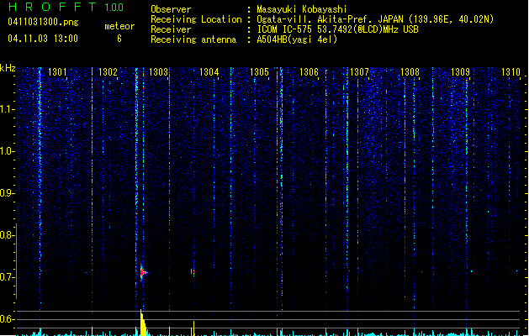Click the kHz axis unit label
Viewport: 529px width, 336px height.
(8, 68)
